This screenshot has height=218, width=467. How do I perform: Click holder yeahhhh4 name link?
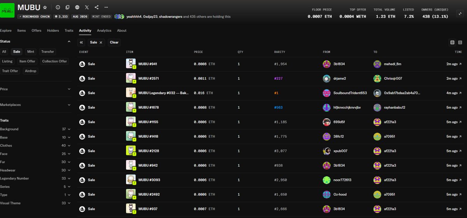[x=134, y=17]
